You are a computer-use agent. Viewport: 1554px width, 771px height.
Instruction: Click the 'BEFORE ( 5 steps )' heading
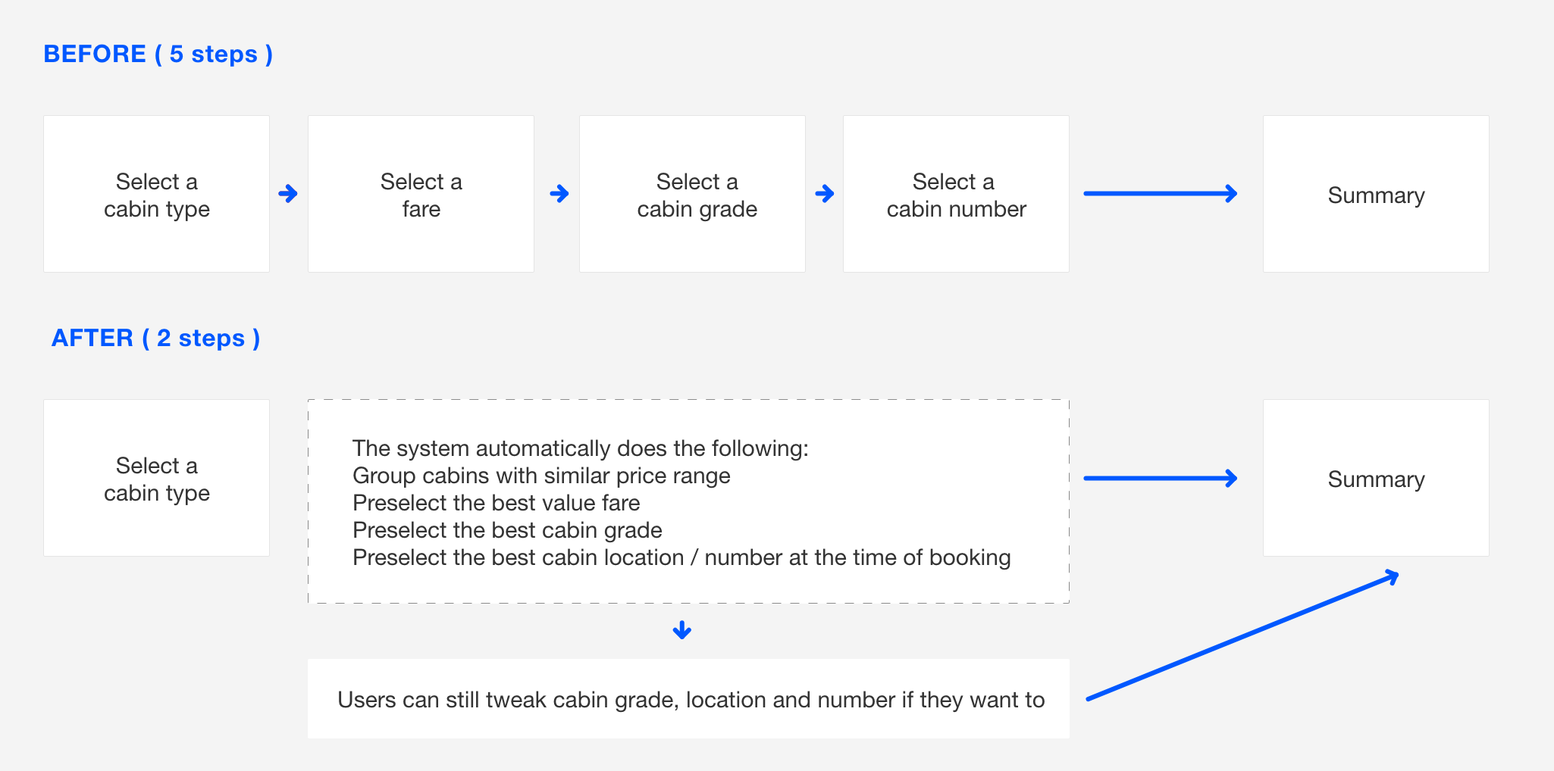[x=158, y=55]
